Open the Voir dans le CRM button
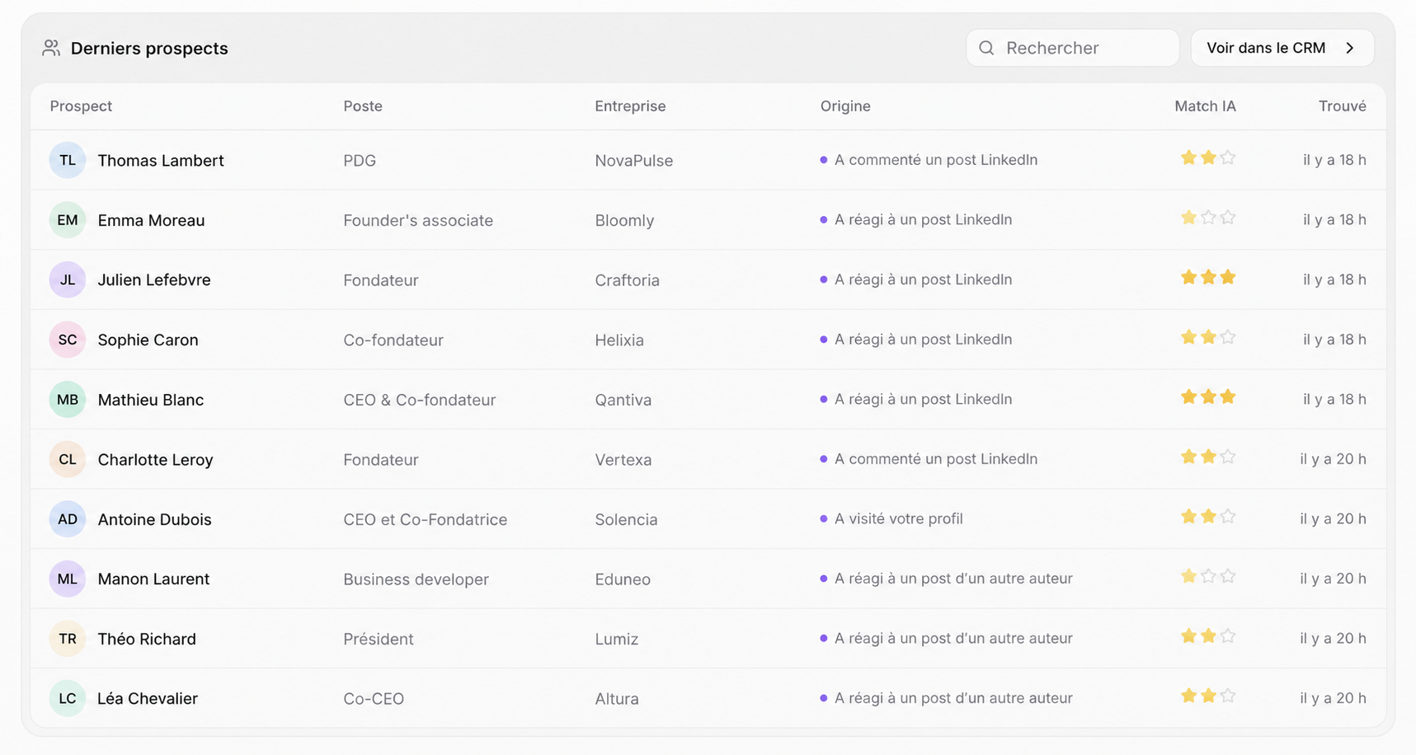1416x755 pixels. tap(1282, 48)
